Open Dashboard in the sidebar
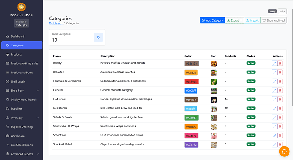 click(x=22, y=37)
